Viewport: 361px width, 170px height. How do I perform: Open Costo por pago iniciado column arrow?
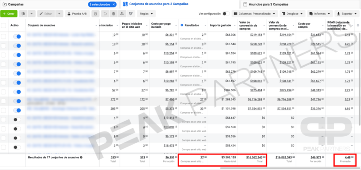[x=176, y=25]
